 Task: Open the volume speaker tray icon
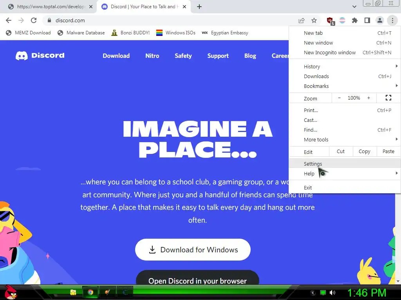pos(332,293)
